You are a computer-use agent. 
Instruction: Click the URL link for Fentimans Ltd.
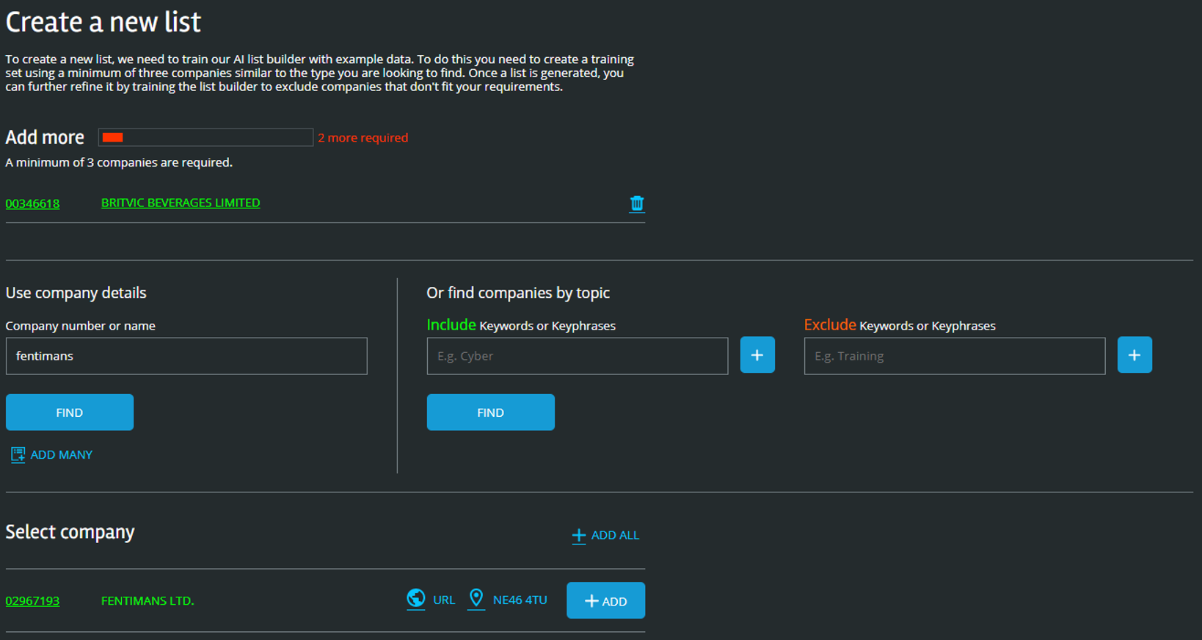(444, 600)
